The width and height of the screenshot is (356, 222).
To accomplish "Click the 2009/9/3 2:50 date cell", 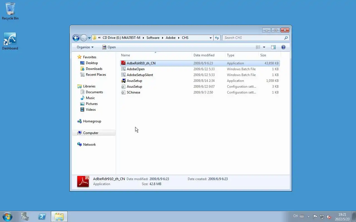I will 203,92.
